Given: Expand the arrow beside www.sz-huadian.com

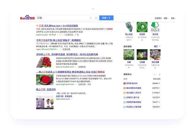Looking at the screenshot, I should (x=75, y=67).
